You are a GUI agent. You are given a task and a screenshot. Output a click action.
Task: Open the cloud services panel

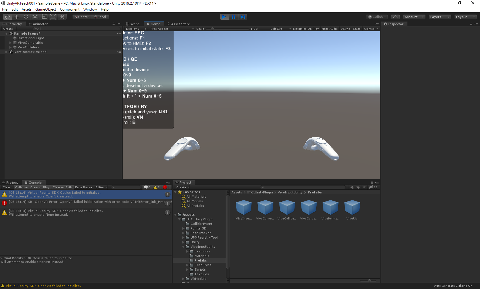point(395,17)
